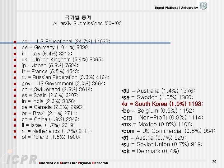Click the 'be = Belgium (0.9%) 1152' line
This screenshot has height=168, width=224.
pyautogui.click(x=157, y=110)
